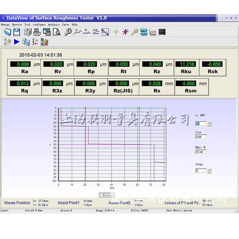
Task: Click the Rq value 0.013 display
Action: (x=20, y=83)
